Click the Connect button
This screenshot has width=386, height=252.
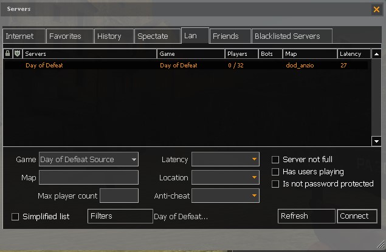click(357, 216)
